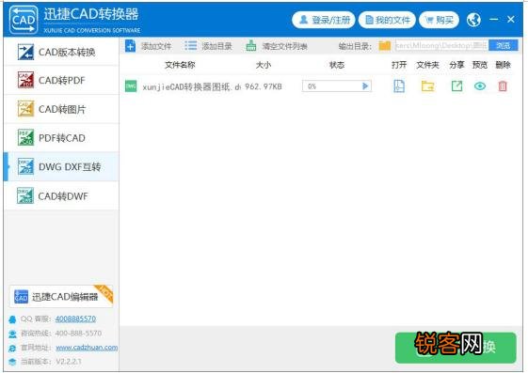Screen dimensions: 528x373
Task: Click the globe language icon
Action: pos(473,20)
